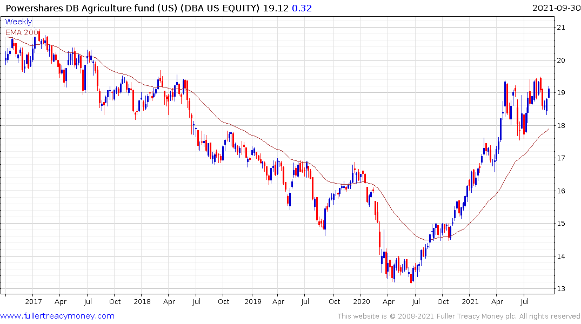Click the price axis label '13'
581x324 pixels.
561,288
